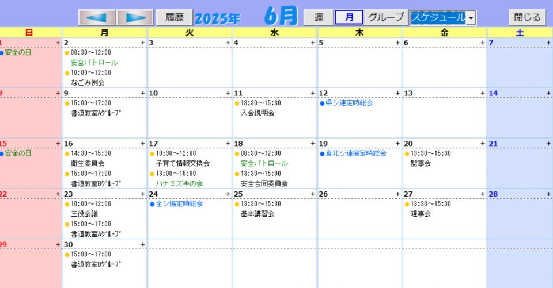The width and height of the screenshot is (553, 288).
Task: Switch to 週 week view
Action: pos(318,17)
